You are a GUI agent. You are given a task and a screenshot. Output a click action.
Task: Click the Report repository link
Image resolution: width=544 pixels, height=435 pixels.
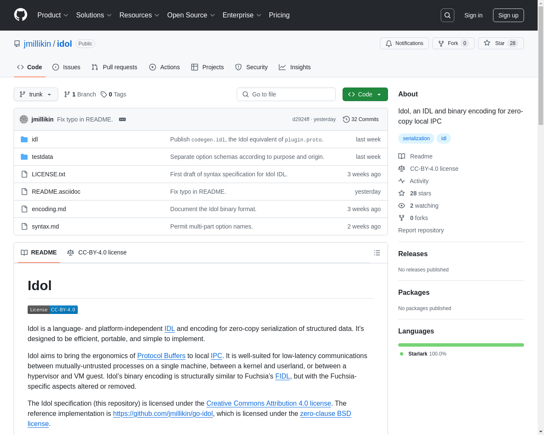tap(421, 230)
